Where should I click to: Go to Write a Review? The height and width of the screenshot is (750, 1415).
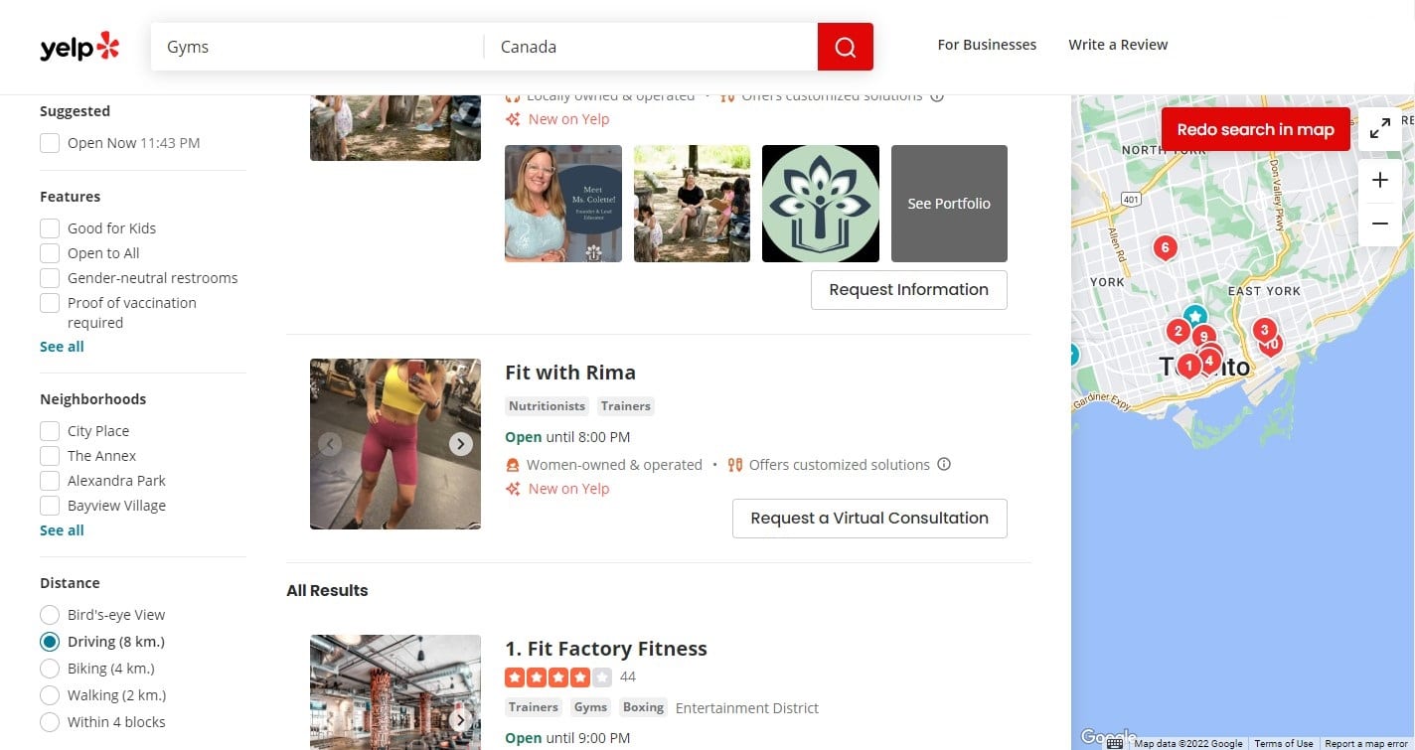(x=1118, y=45)
